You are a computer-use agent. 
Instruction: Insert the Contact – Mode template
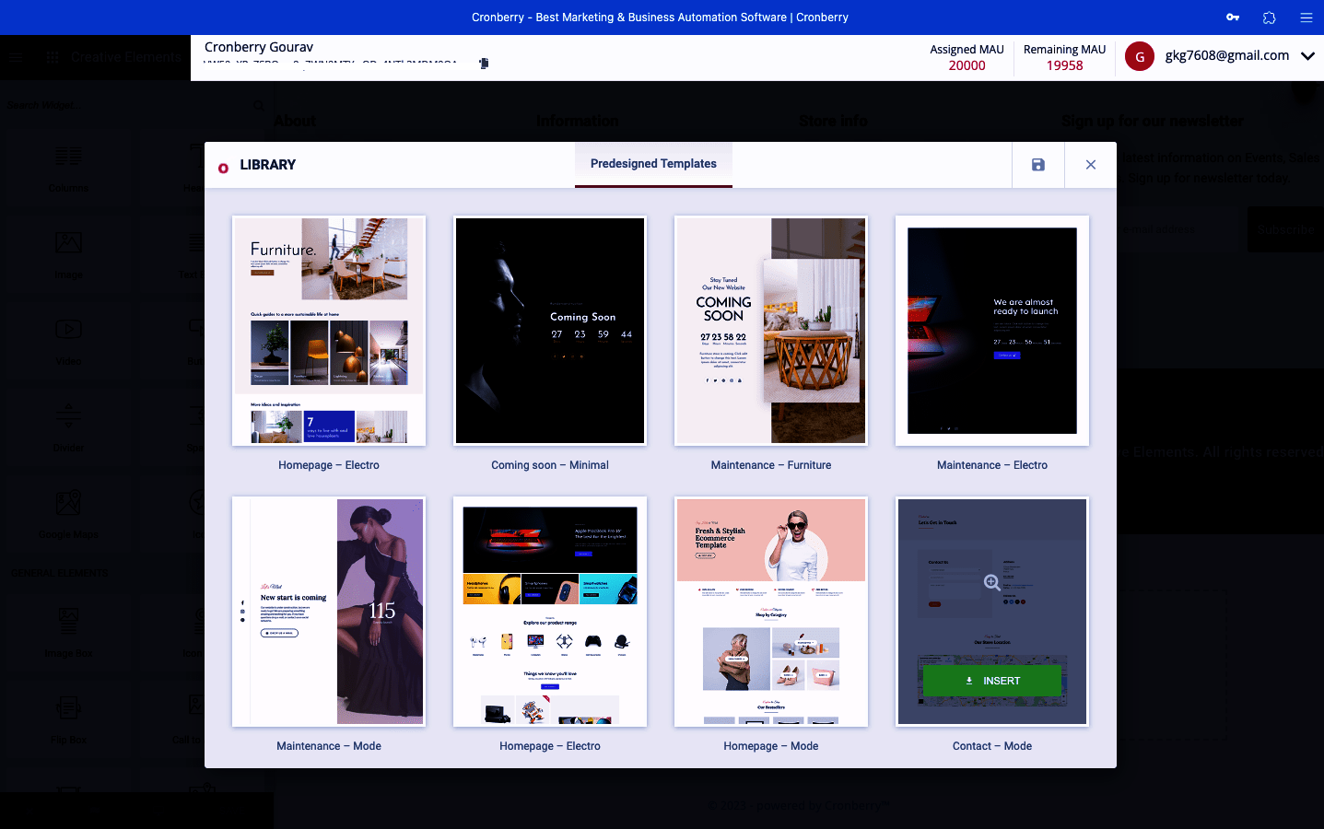click(x=992, y=681)
